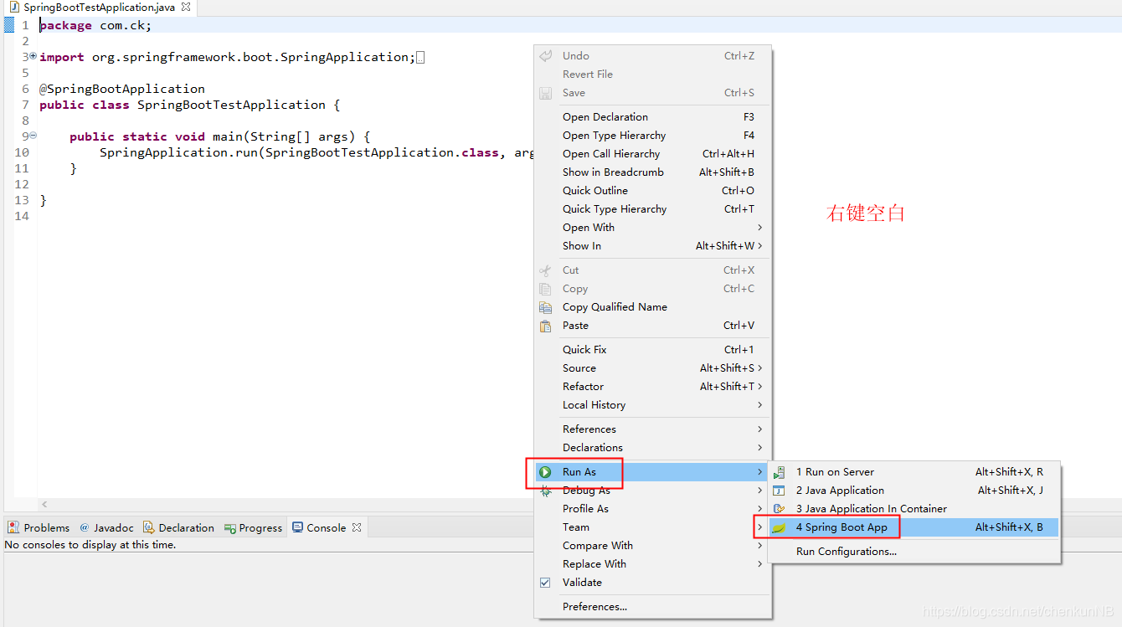Close the SpringBootTestApplication.java editor tab
1122x627 pixels.
[x=186, y=7]
